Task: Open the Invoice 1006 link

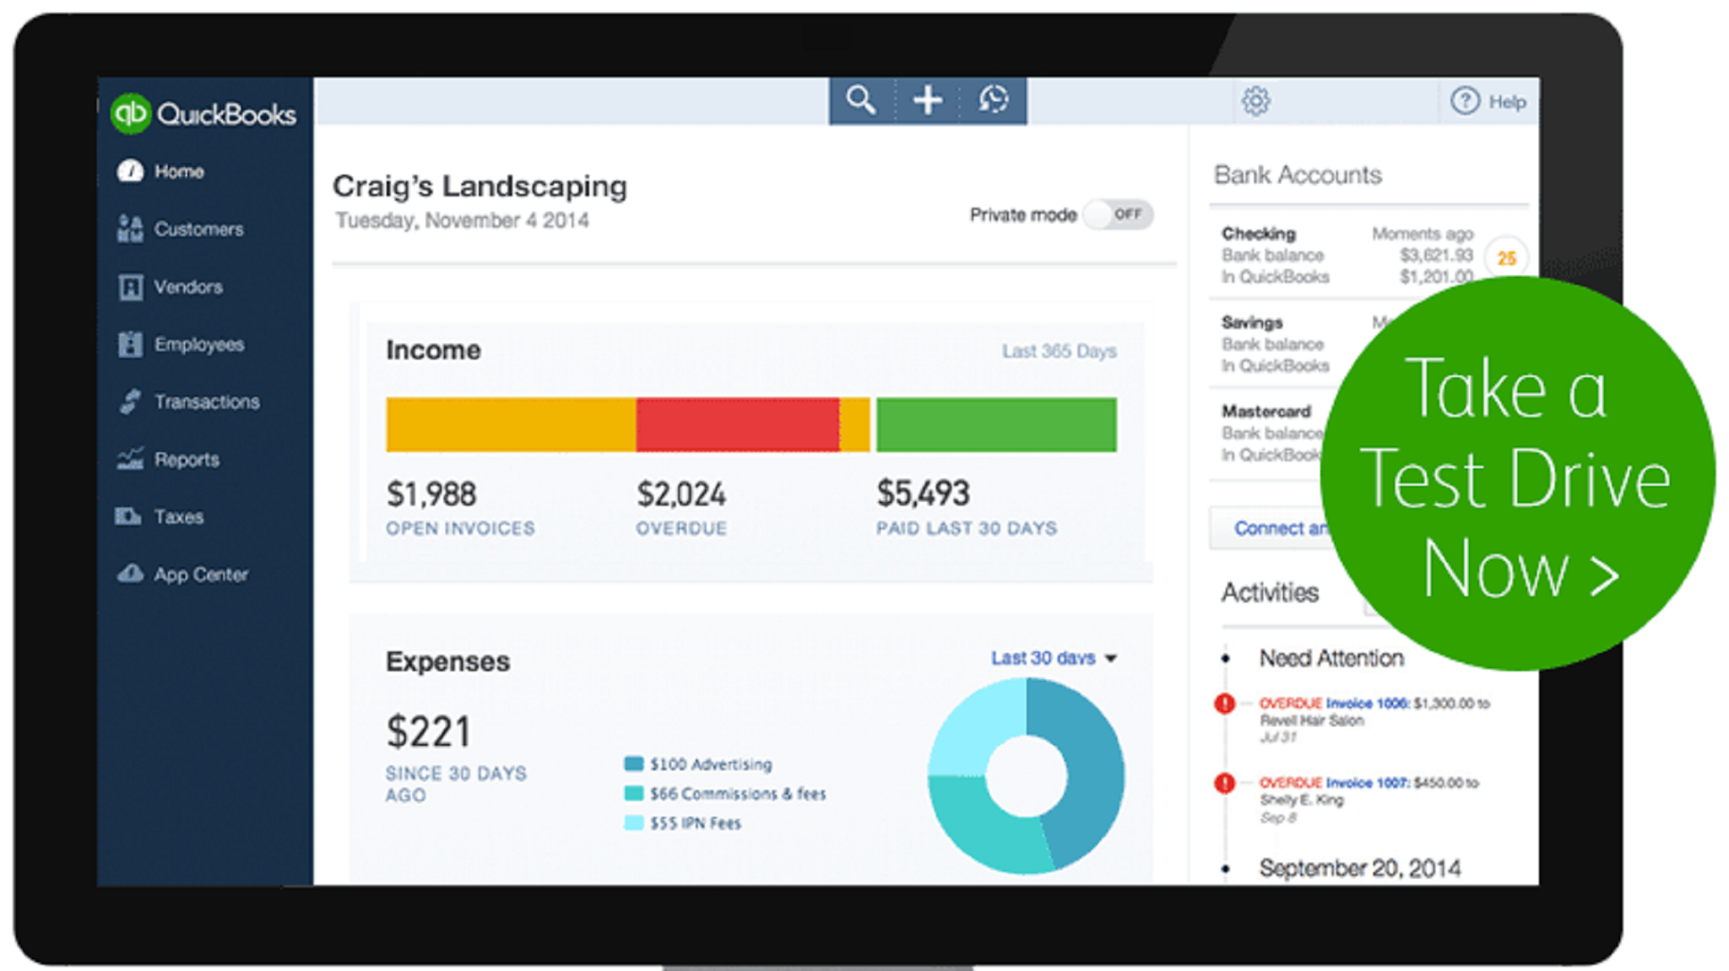Action: (x=1367, y=703)
